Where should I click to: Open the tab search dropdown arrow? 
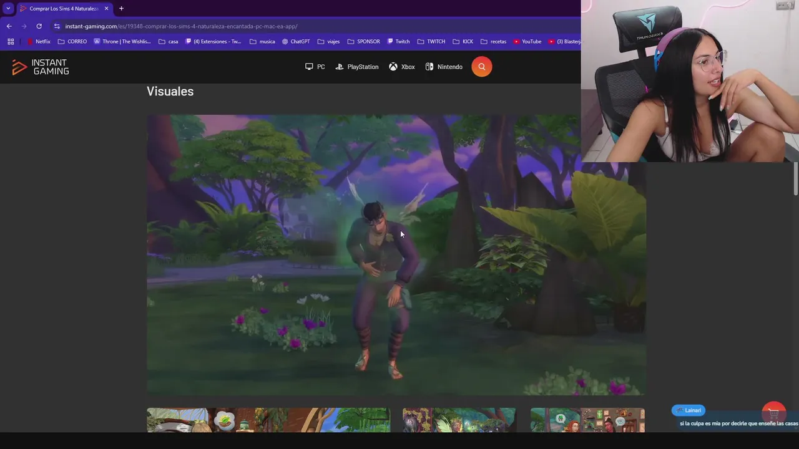8,8
